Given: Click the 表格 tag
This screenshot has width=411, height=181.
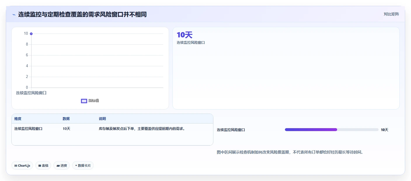Looking at the screenshot, I should point(43,166).
